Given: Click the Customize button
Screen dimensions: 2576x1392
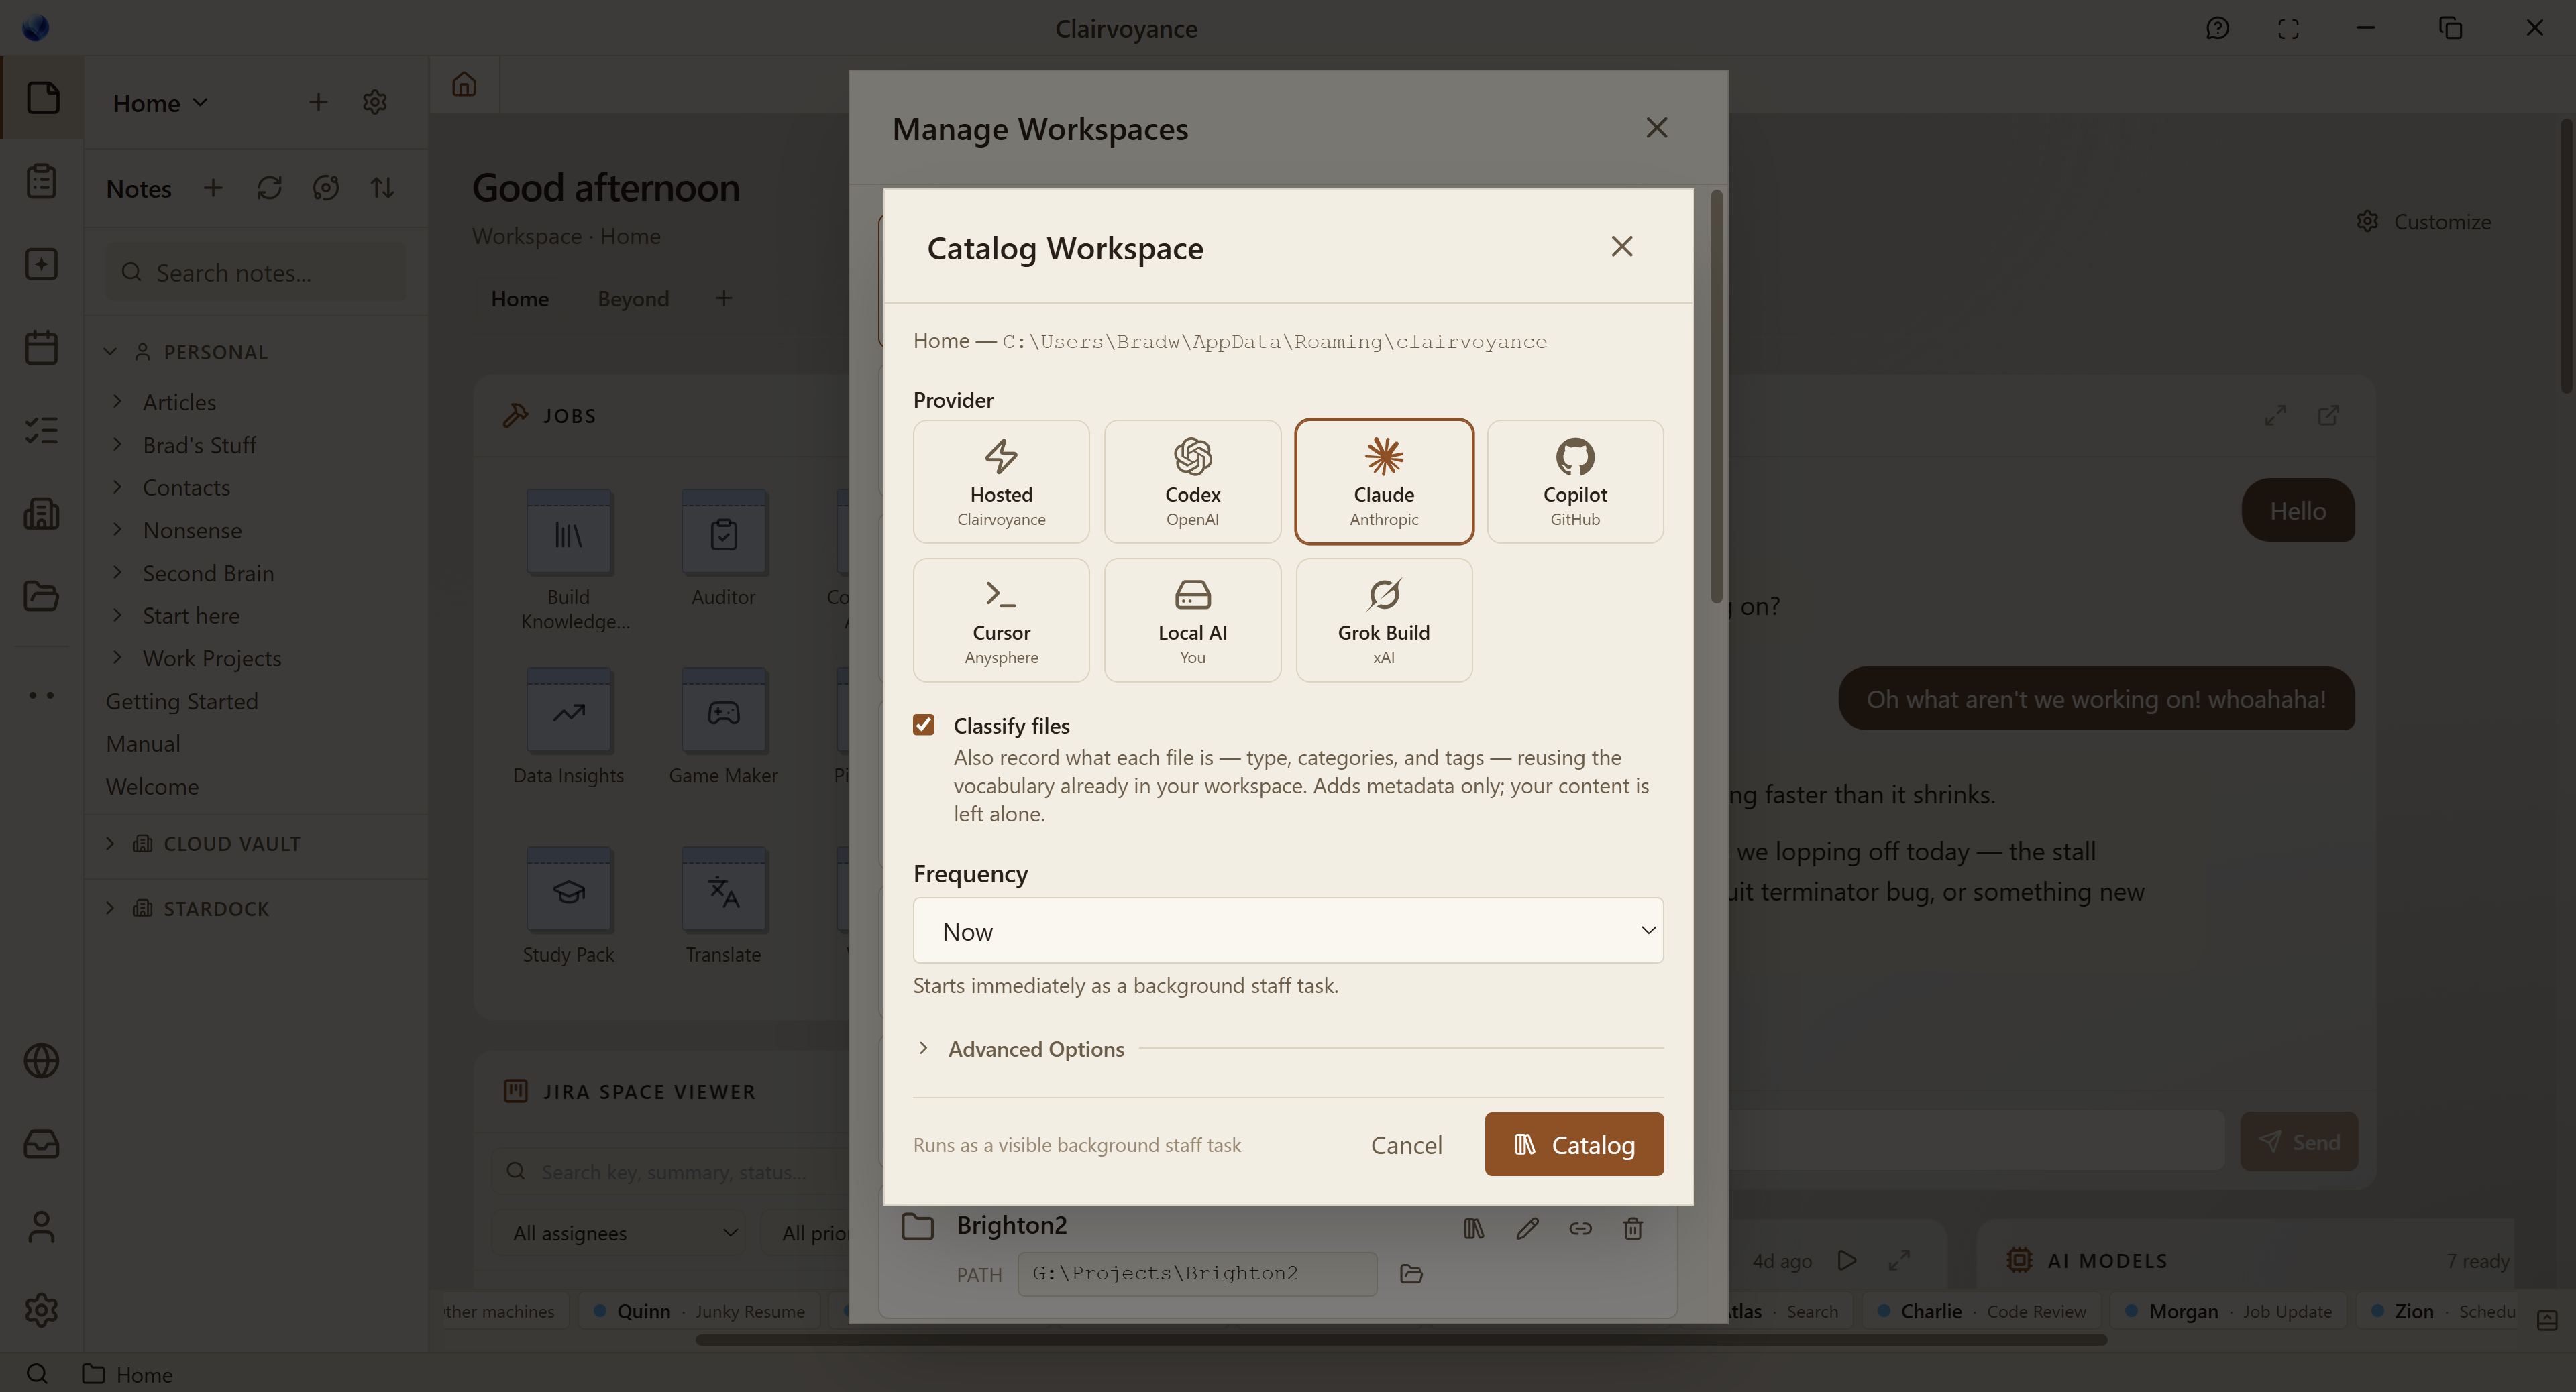Looking at the screenshot, I should coord(2424,221).
